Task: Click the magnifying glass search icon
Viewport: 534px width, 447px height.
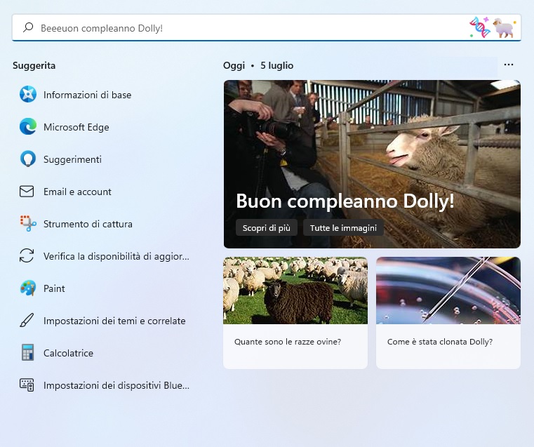Action: pyautogui.click(x=28, y=27)
